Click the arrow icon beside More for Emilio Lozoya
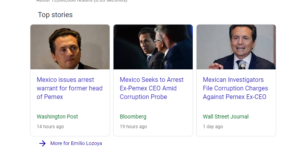 43,143
